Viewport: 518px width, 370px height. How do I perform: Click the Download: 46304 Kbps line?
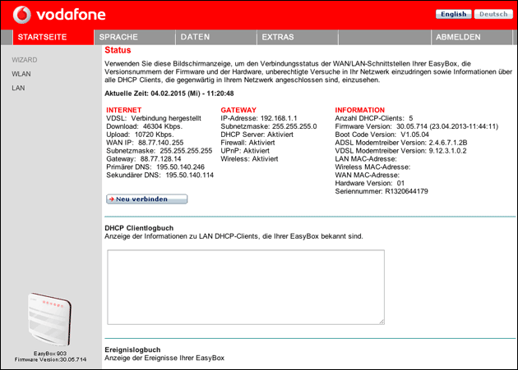[x=144, y=126]
